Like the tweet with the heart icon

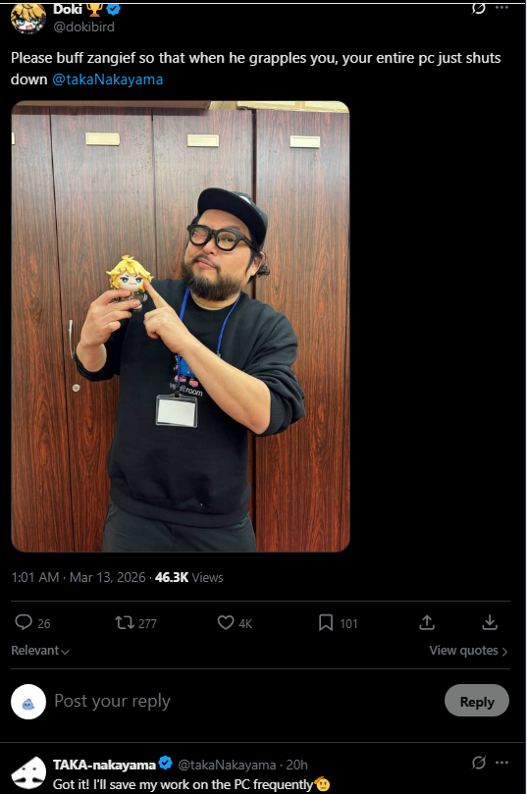click(x=226, y=622)
